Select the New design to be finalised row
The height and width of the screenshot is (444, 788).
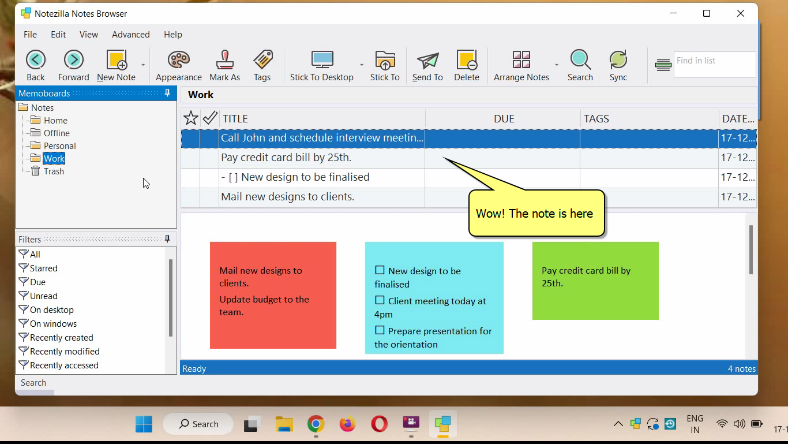click(x=468, y=177)
